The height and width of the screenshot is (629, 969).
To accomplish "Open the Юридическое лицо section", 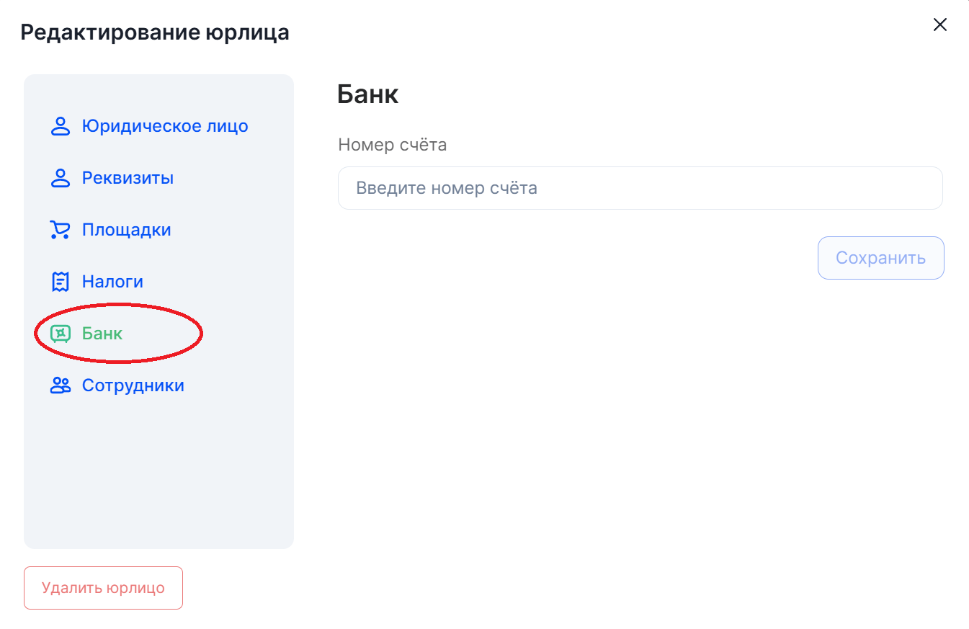I will point(164,127).
